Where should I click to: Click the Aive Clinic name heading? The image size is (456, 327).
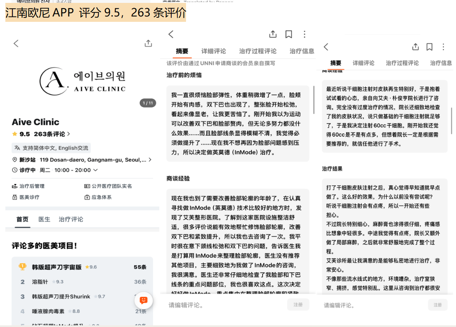35,122
